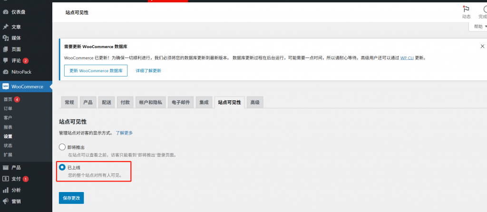Click the 保存更改 button

click(x=71, y=198)
